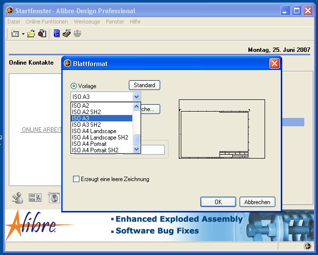Click the list scrollbar down arrow
Viewport: 318px width, 255px height.
(x=137, y=149)
